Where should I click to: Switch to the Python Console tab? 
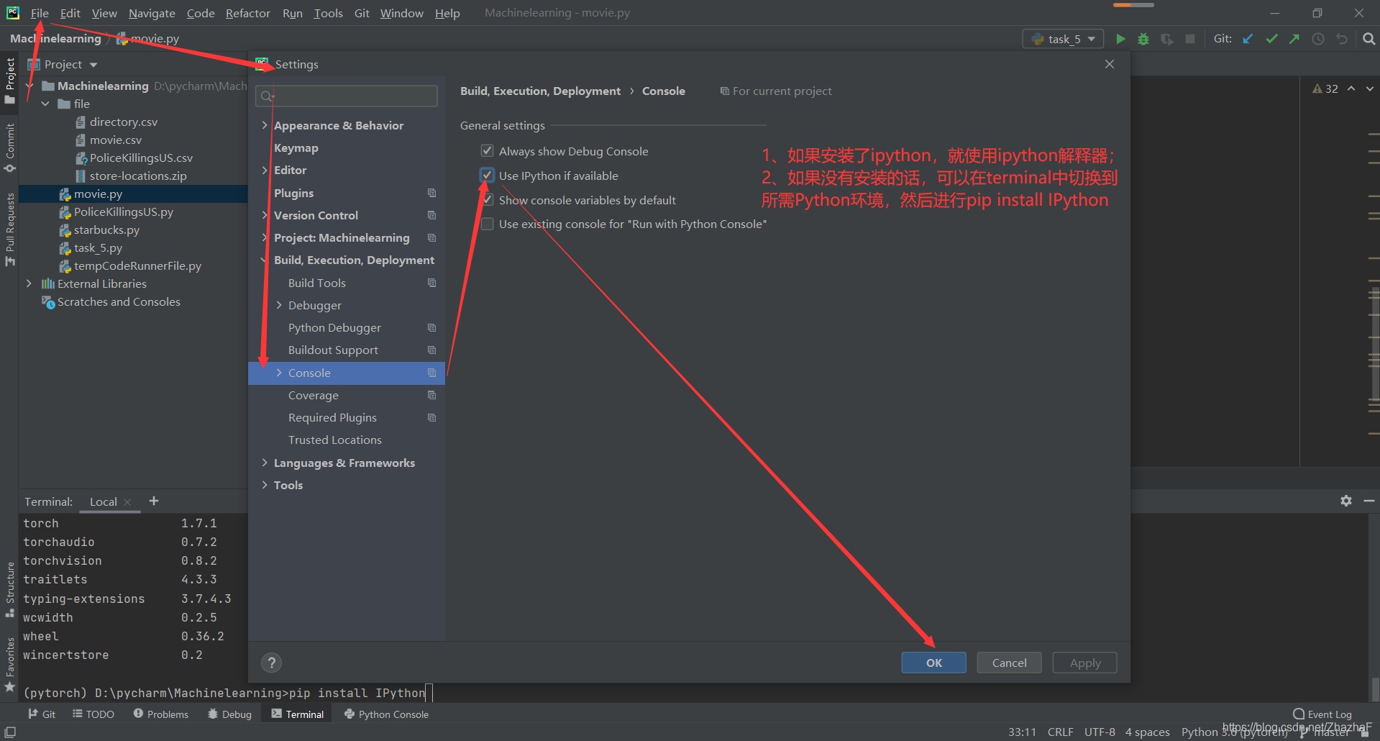pos(386,714)
